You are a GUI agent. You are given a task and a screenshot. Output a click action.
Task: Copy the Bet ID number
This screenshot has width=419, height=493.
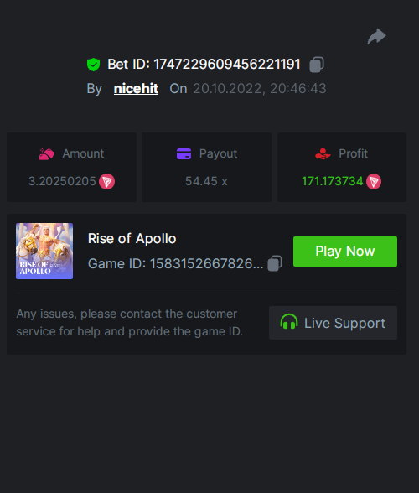pos(317,65)
